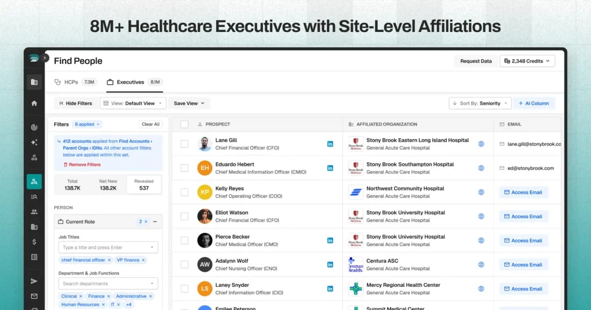The height and width of the screenshot is (310, 591).
Task: Open the Sort By: Seniority dropdown
Action: point(480,103)
